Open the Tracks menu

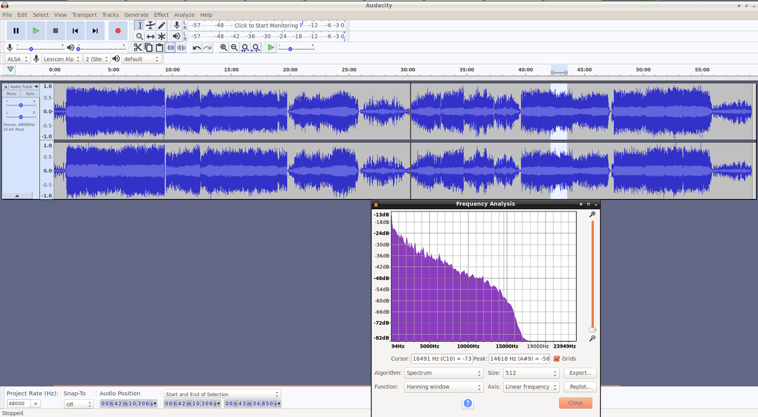[x=110, y=15]
